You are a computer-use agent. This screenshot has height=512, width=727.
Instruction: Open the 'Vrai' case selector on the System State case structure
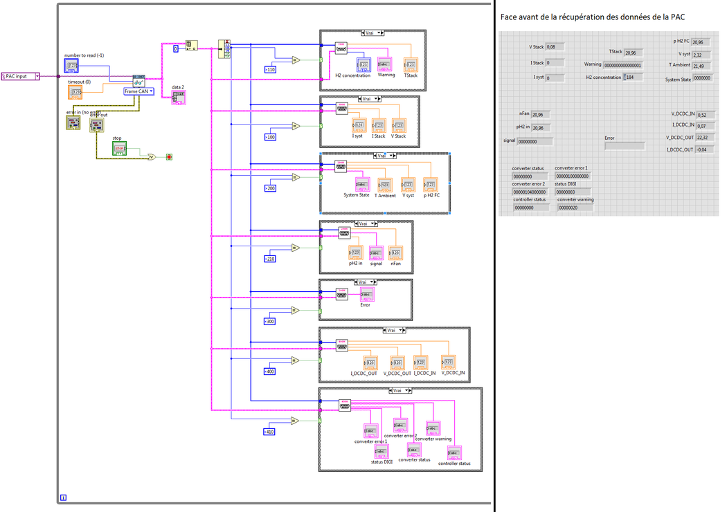pos(380,156)
